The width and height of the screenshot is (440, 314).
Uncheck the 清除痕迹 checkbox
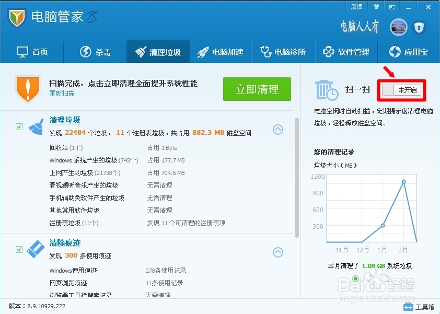[x=19, y=249]
